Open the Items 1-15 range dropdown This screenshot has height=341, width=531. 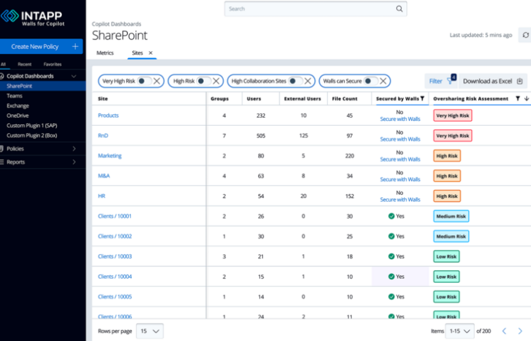click(459, 331)
